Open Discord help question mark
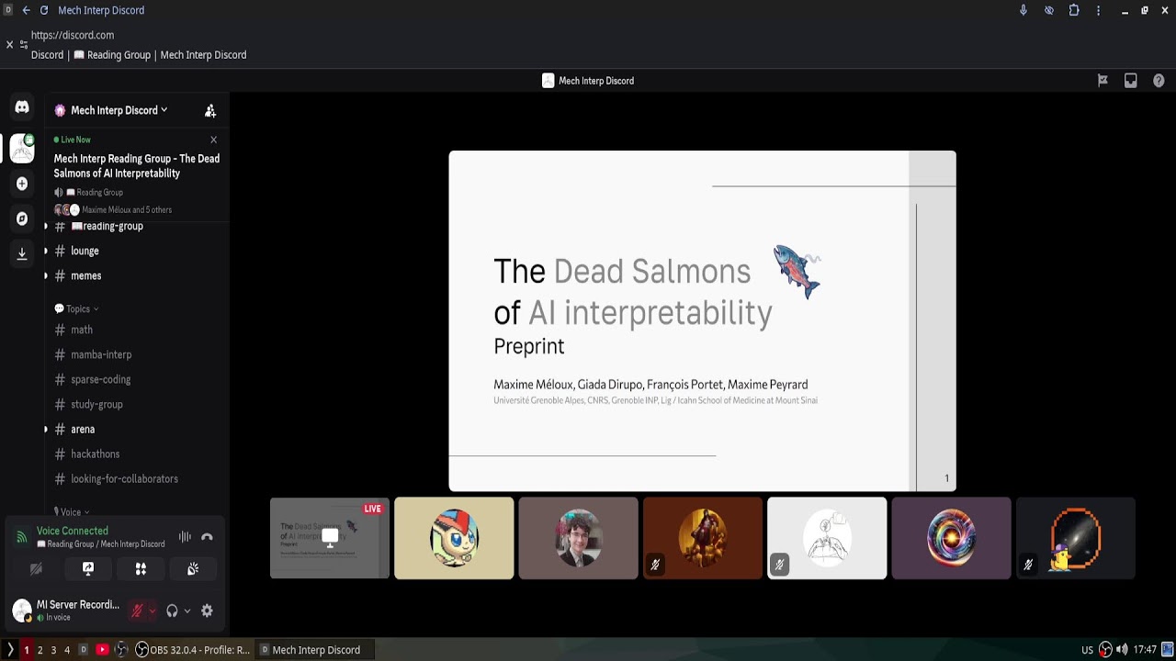This screenshot has width=1176, height=661. pyautogui.click(x=1159, y=81)
